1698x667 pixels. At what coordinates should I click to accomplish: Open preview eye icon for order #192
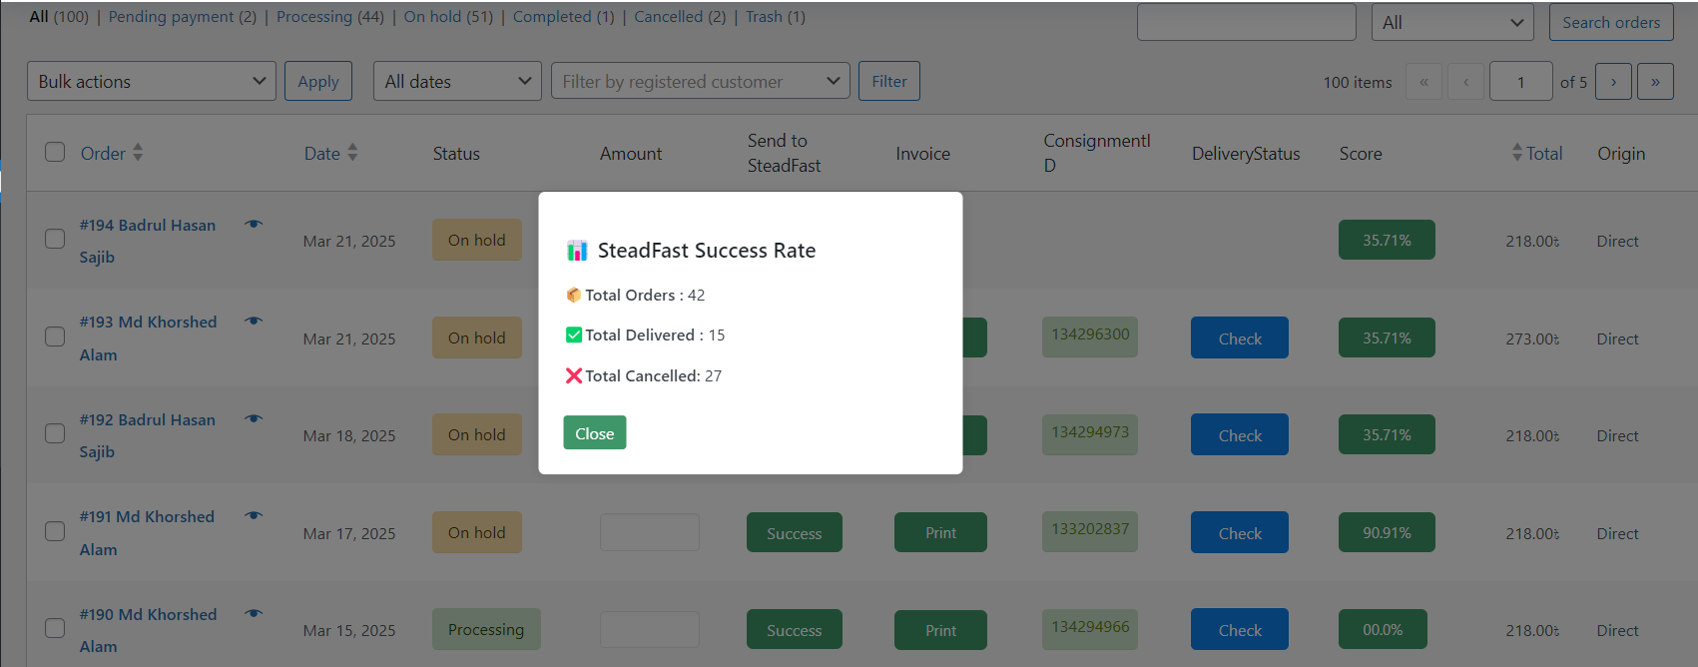[254, 418]
